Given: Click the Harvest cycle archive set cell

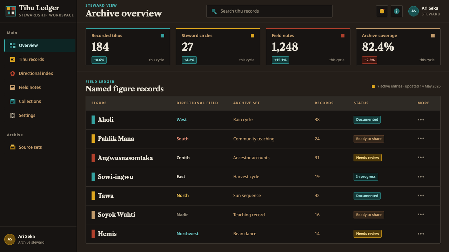Looking at the screenshot, I should pyautogui.click(x=246, y=177).
